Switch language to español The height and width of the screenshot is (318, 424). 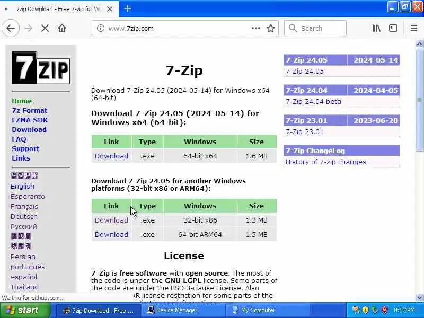(24, 277)
